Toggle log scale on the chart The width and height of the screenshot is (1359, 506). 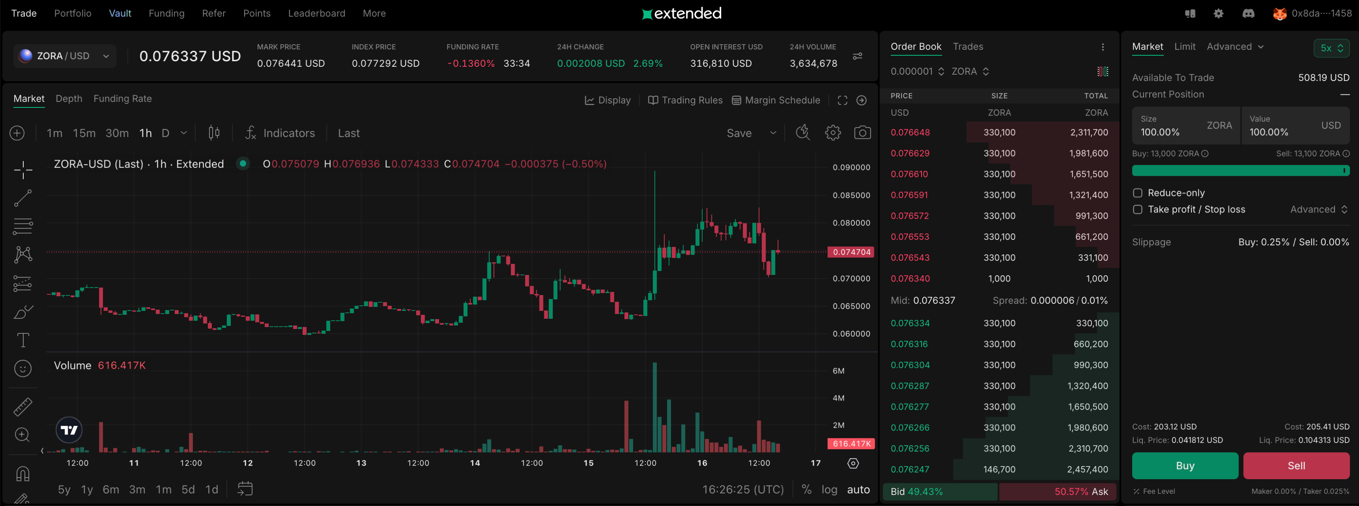829,490
